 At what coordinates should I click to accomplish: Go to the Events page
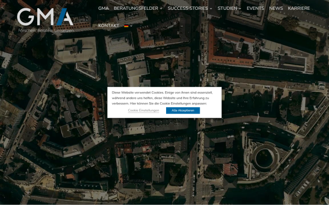[x=256, y=8]
